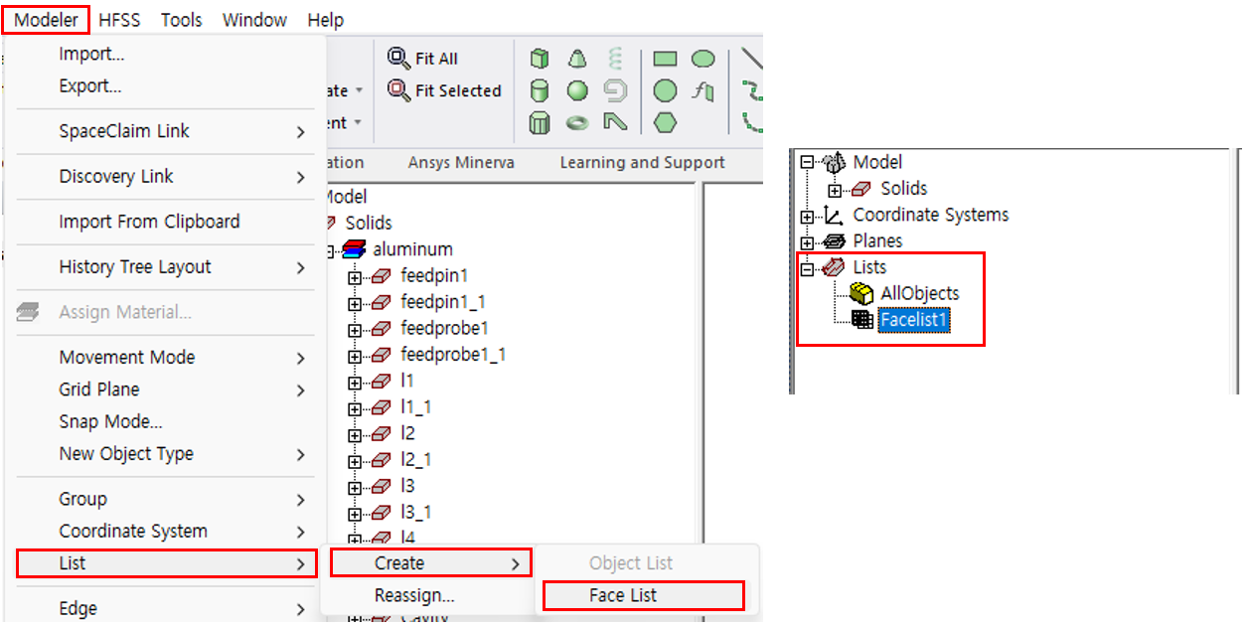Image resolution: width=1248 pixels, height=627 pixels.
Task: Expand the Coordinate Systems tree node
Action: [807, 216]
